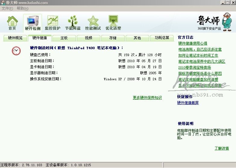
Task: Open 节能降温 tree icon
Action: (x=73, y=23)
